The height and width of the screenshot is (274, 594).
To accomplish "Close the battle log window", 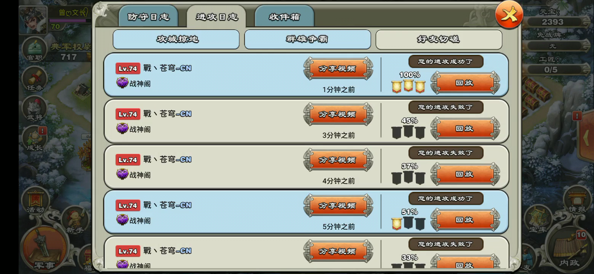I will point(509,15).
